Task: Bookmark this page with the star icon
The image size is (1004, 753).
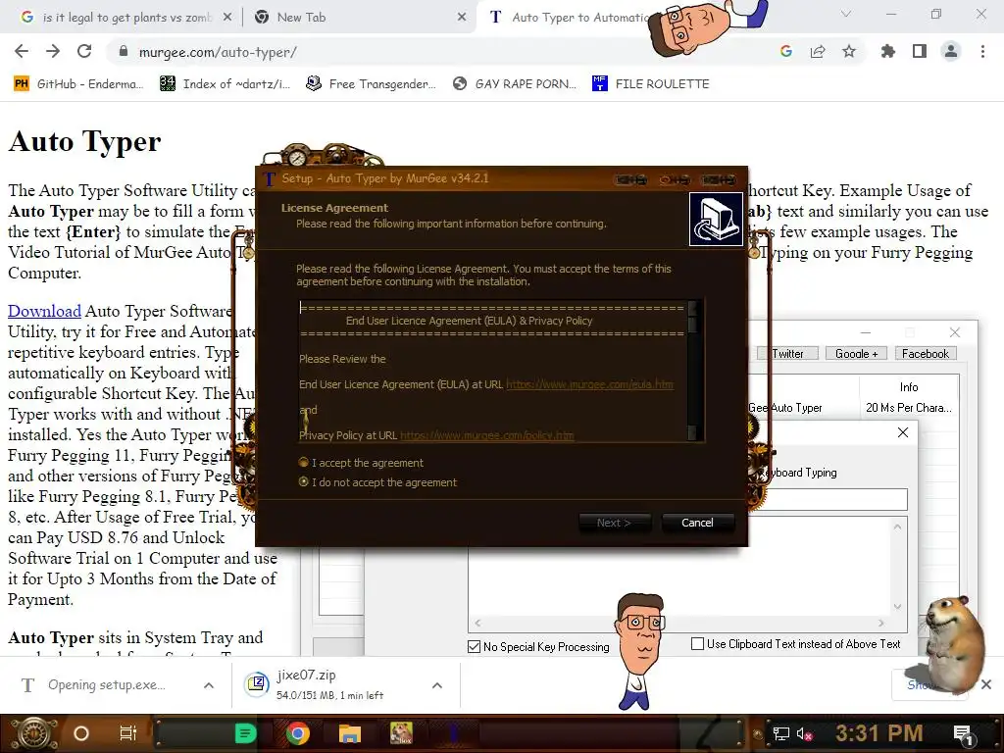Action: [849, 51]
